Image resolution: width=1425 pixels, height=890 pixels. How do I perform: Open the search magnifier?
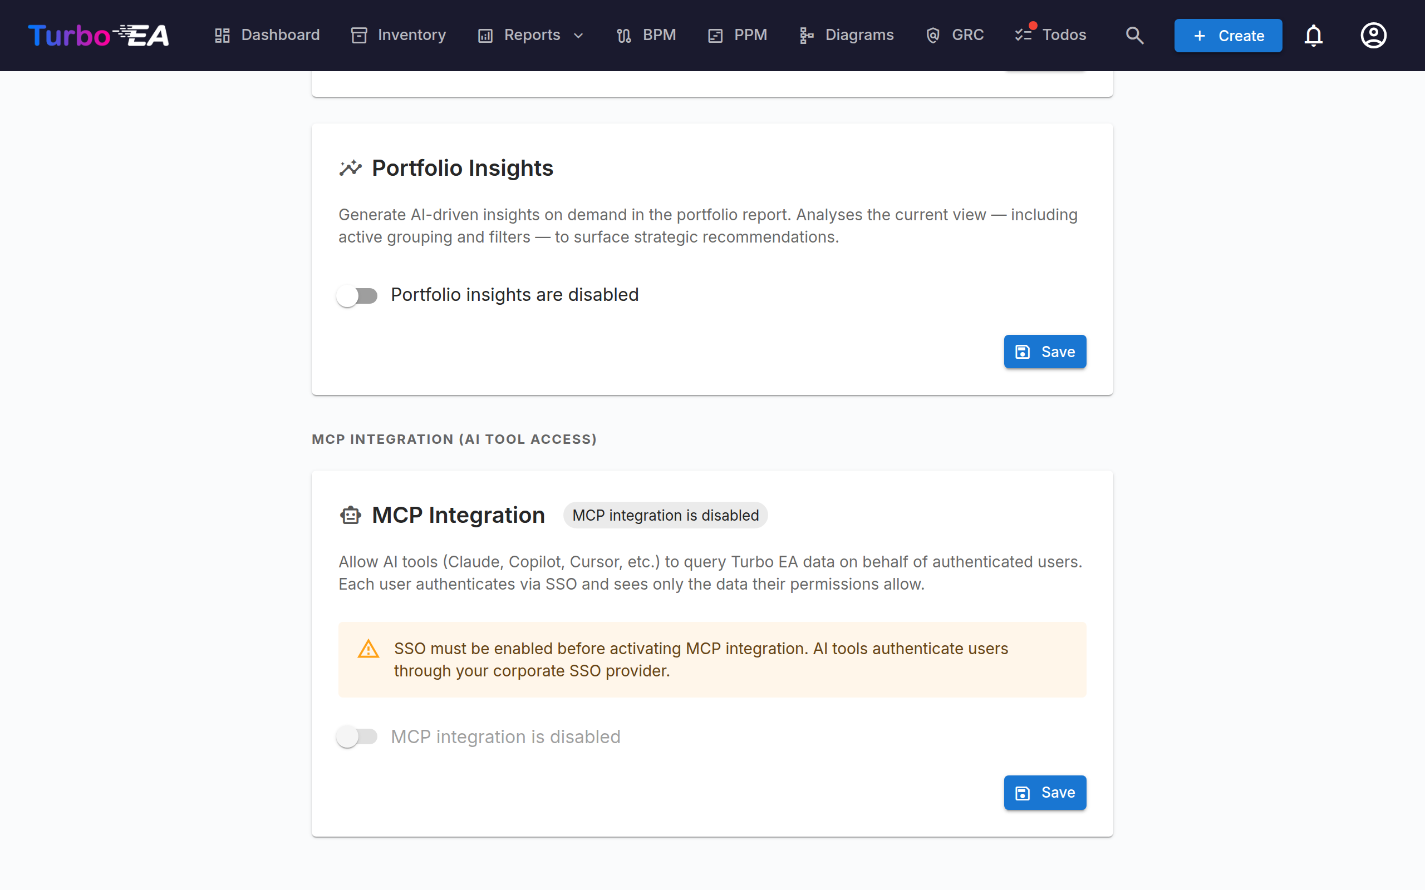(1134, 35)
